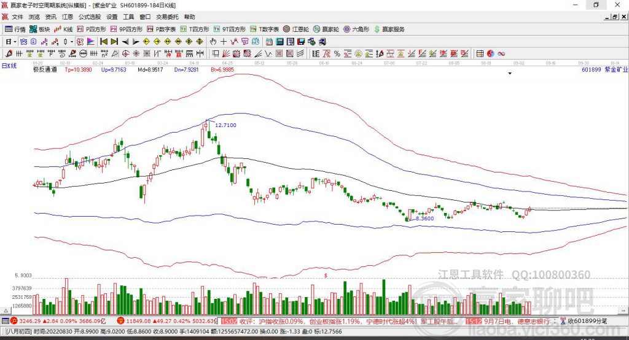Open the 窗口 menu

tap(145, 17)
